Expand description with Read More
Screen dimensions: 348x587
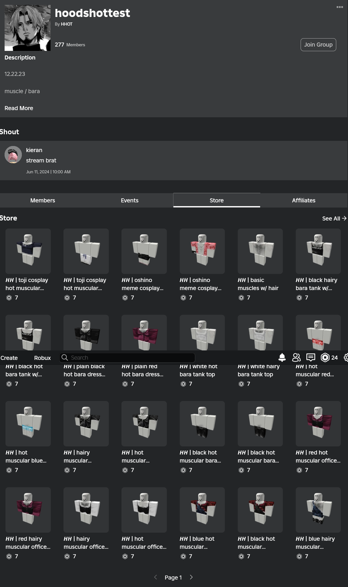[x=19, y=108]
